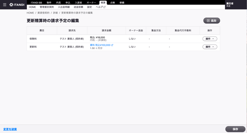Open 入出金明細 menu item

(64, 7)
